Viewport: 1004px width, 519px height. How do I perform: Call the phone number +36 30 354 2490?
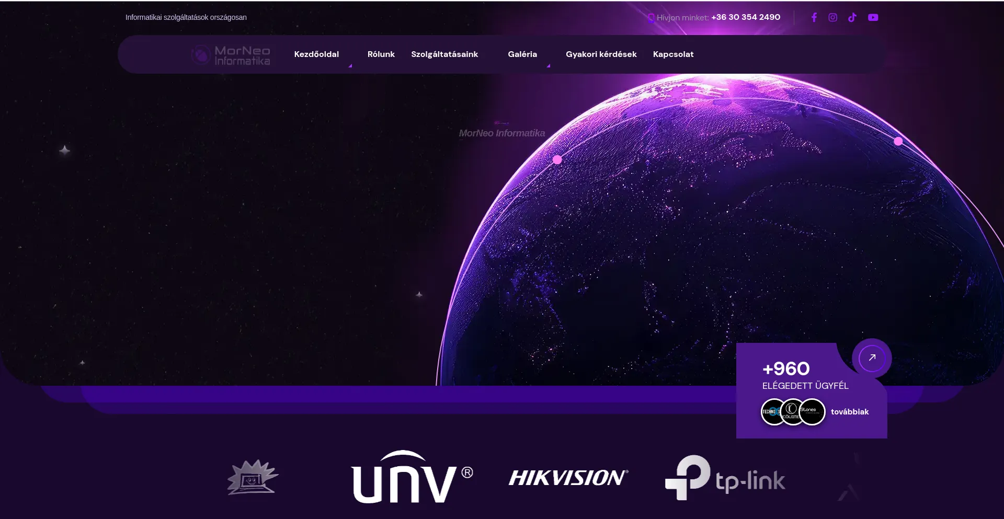click(x=745, y=17)
